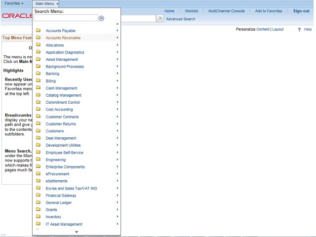The image size is (316, 237).
Task: Click inside the Search Menu text field
Action: [x=66, y=18]
